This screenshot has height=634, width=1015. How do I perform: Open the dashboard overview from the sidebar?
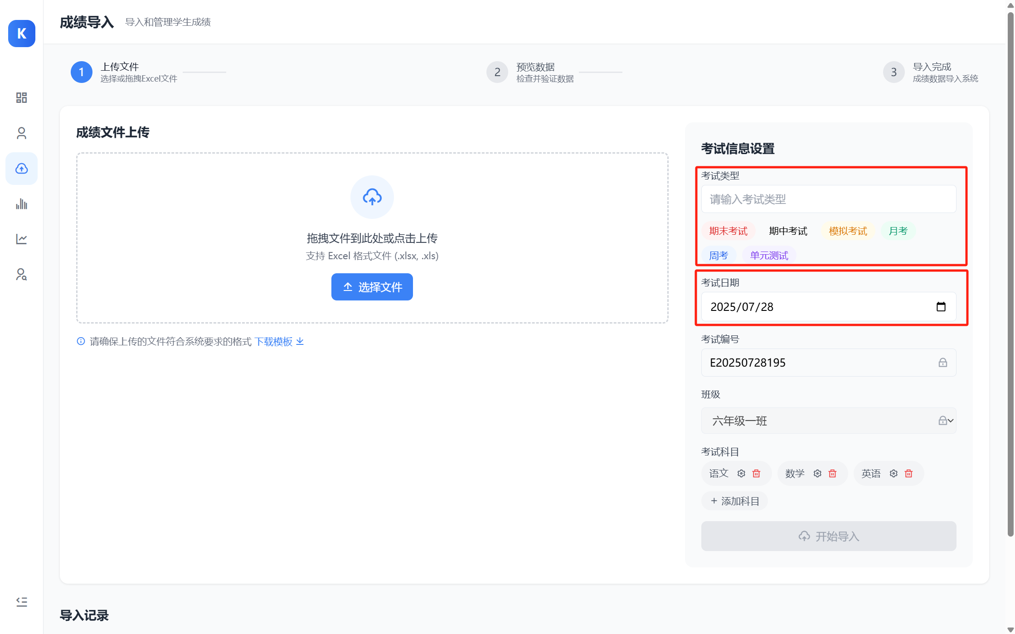(x=21, y=97)
